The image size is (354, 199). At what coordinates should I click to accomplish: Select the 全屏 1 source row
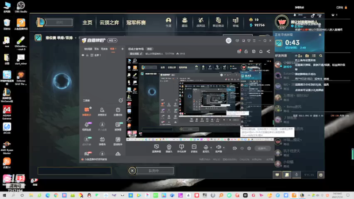point(103,55)
